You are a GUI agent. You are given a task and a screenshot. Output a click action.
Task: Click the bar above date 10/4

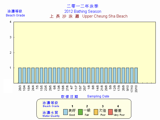24,75
